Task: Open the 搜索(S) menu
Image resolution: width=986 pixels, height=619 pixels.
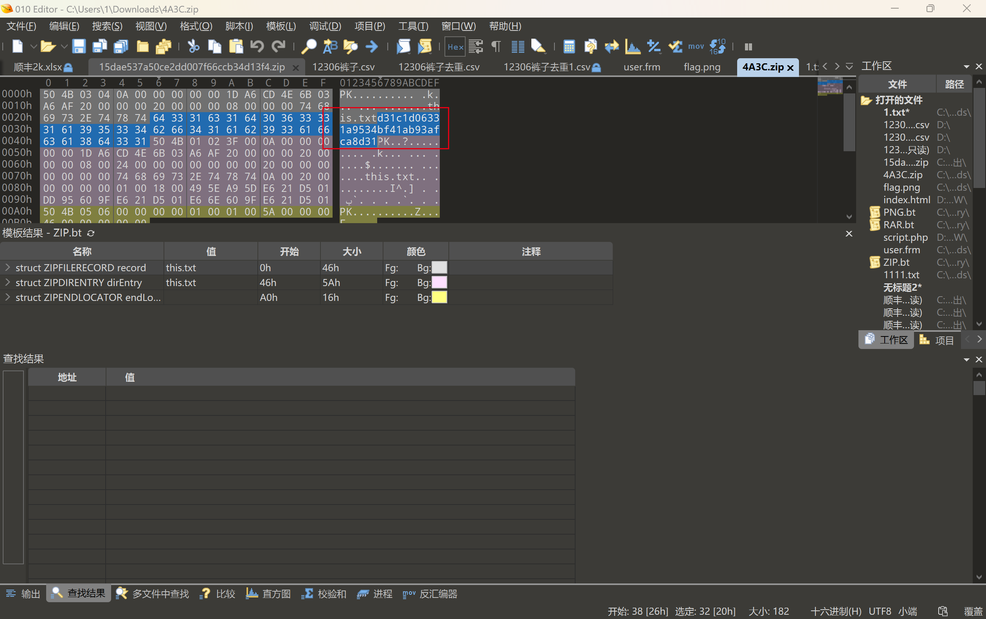Action: pyautogui.click(x=107, y=26)
